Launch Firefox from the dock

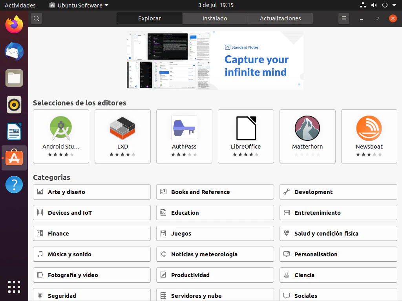[x=14, y=25]
